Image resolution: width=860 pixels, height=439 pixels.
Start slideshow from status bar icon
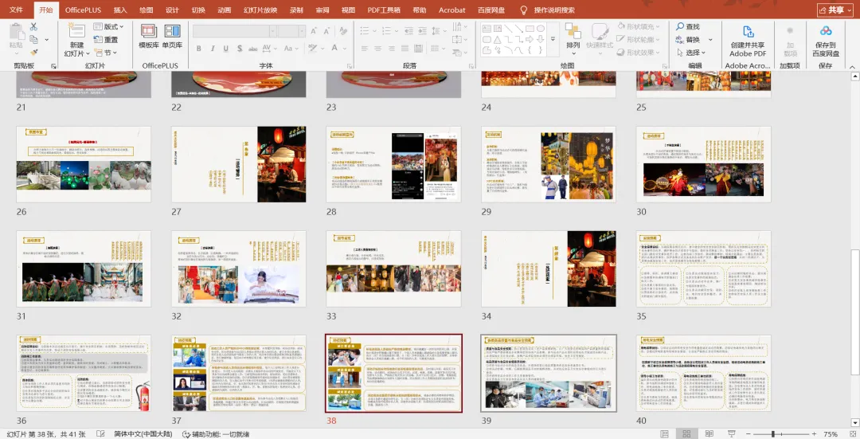pyautogui.click(x=731, y=434)
